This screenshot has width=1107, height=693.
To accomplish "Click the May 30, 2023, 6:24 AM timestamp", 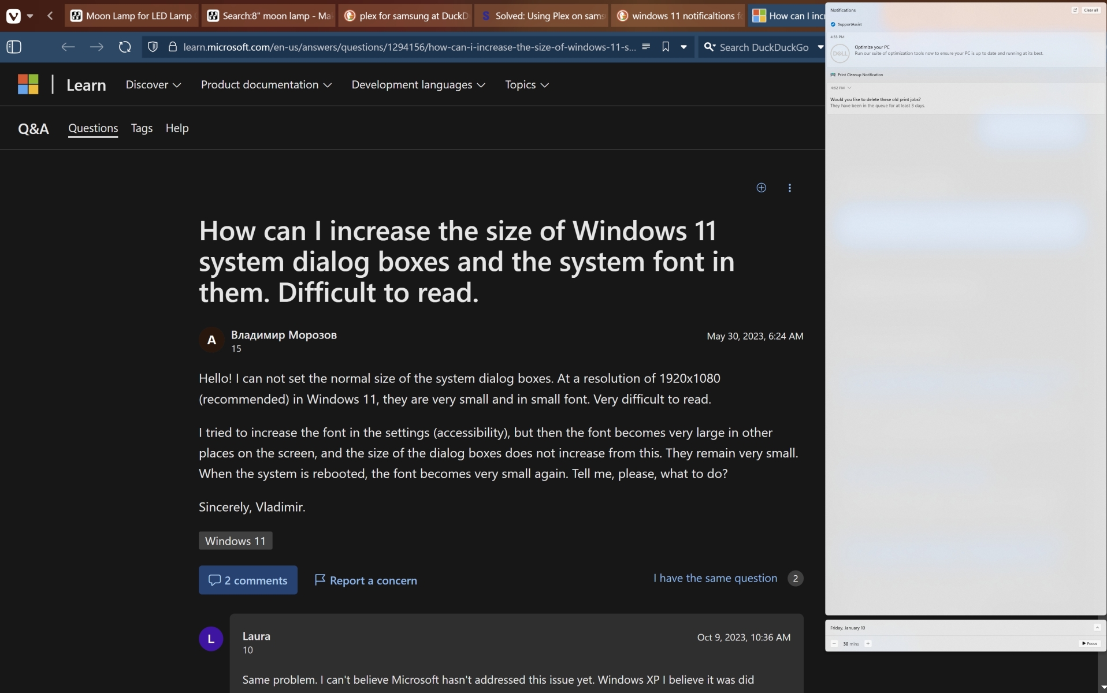I will pyautogui.click(x=755, y=336).
